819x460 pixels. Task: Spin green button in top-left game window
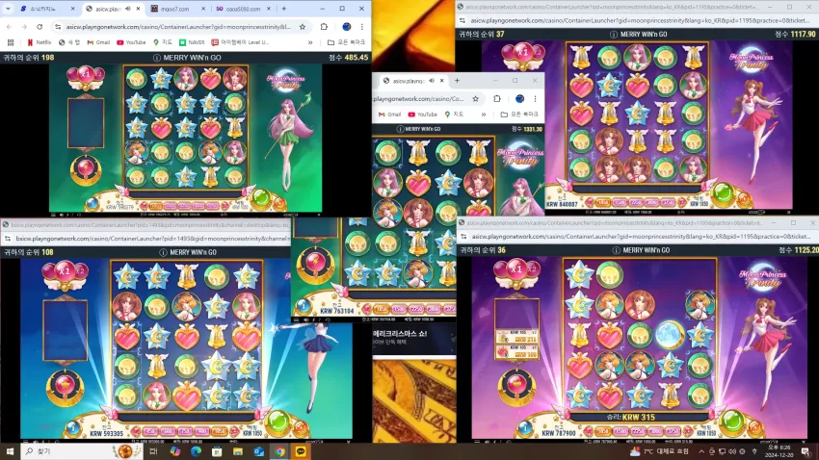261,198
